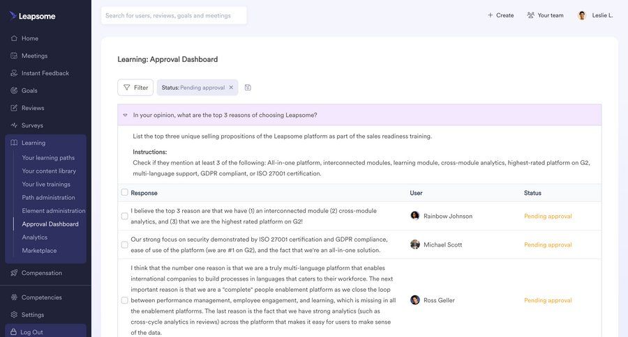Go to Instant Feedback
Viewport: 628px width, 337px height.
[45, 73]
